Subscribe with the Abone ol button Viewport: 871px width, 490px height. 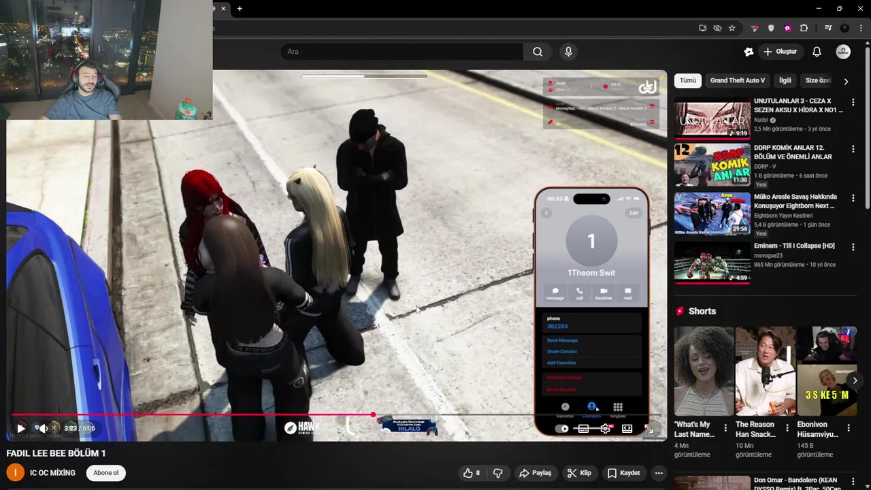pyautogui.click(x=106, y=473)
